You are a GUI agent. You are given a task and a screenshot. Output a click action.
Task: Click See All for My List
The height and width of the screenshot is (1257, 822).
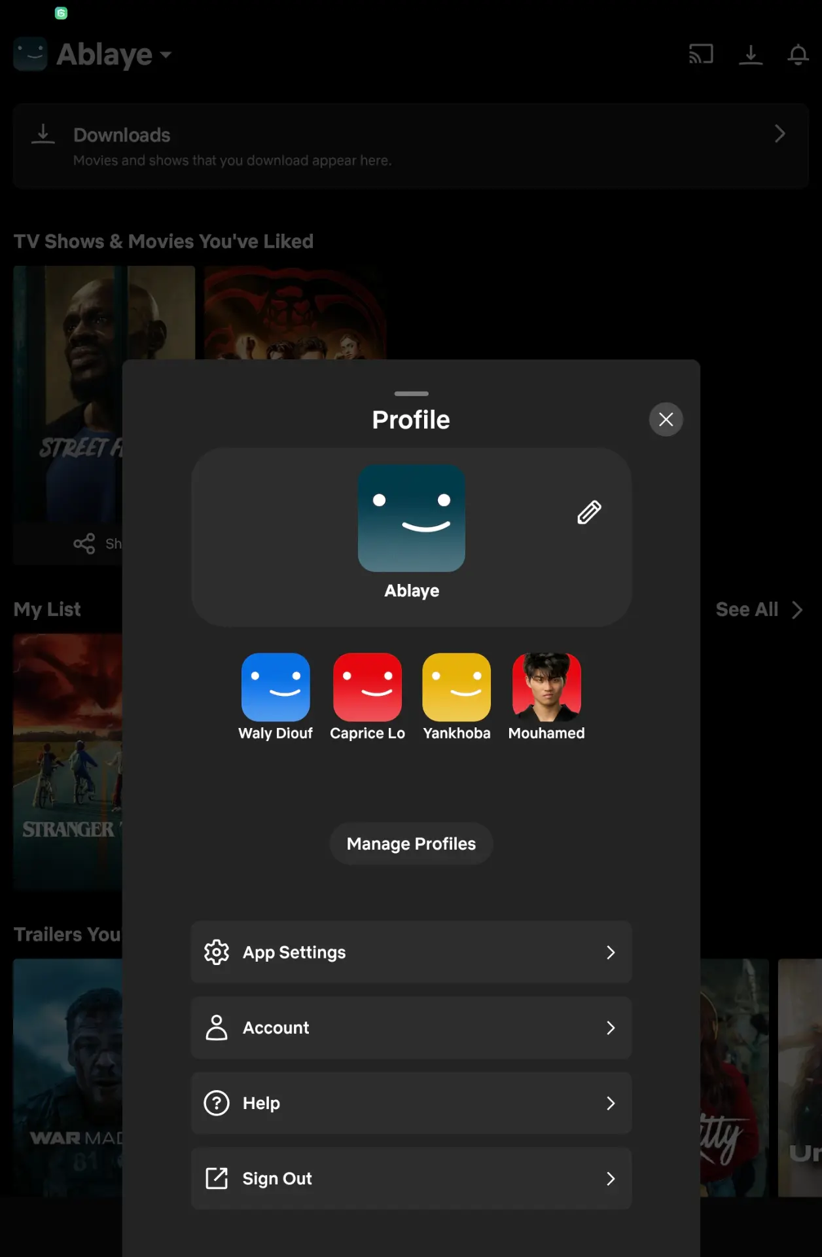(x=747, y=610)
